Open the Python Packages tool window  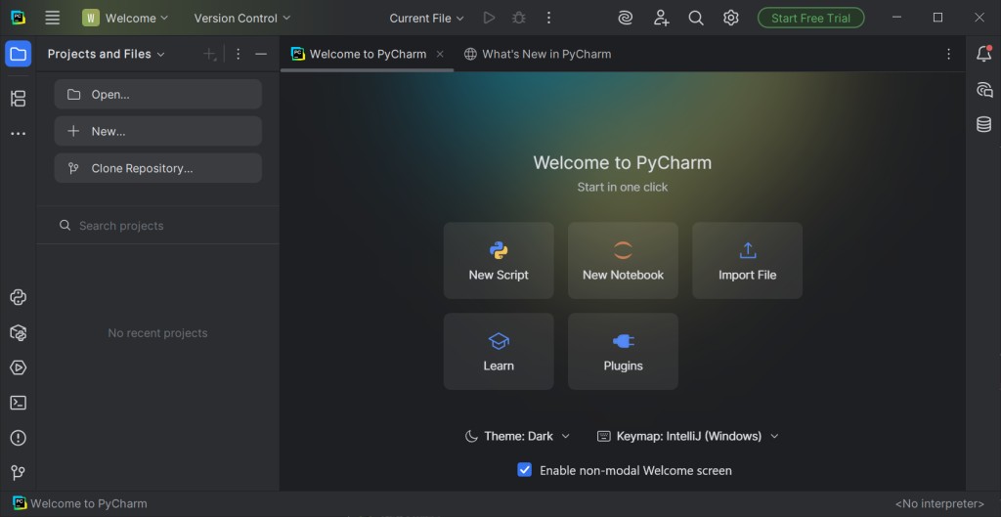[18, 333]
